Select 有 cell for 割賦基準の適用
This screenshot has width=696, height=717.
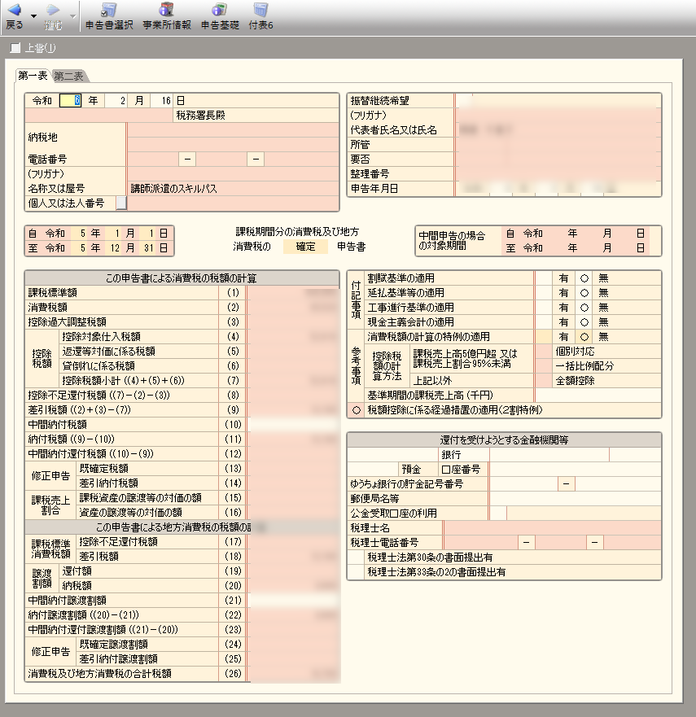click(x=563, y=278)
